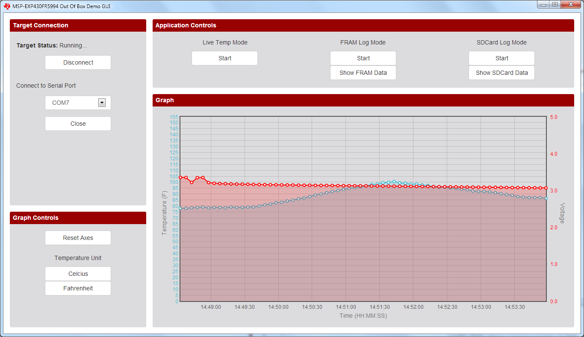Switch temperature unit to Celcius
The image size is (584, 337).
[78, 274]
